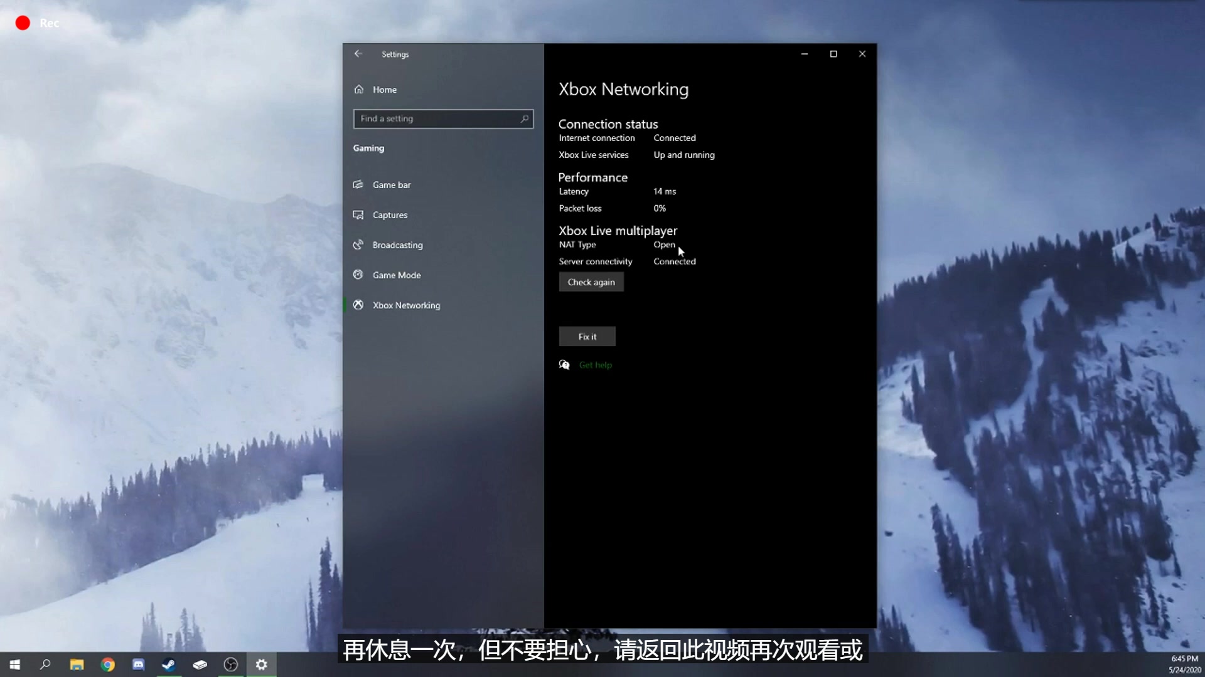Maximize the Settings window

click(833, 54)
